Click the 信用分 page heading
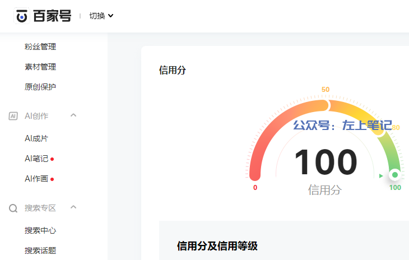The height and width of the screenshot is (260, 409). click(x=173, y=70)
